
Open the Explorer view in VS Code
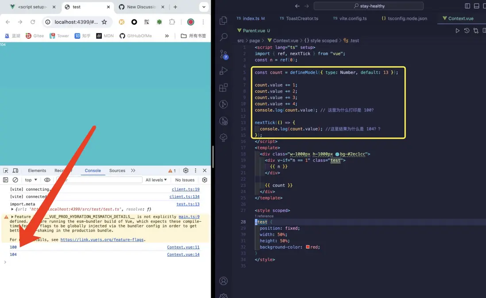pos(223,20)
